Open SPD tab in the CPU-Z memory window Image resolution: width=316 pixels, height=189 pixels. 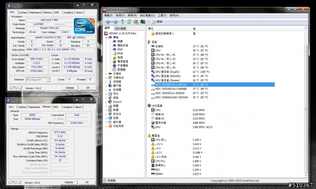pos(56,107)
